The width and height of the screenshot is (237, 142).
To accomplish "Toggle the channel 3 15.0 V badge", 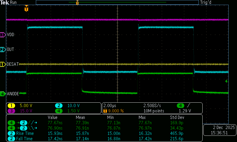I will coord(11,111).
